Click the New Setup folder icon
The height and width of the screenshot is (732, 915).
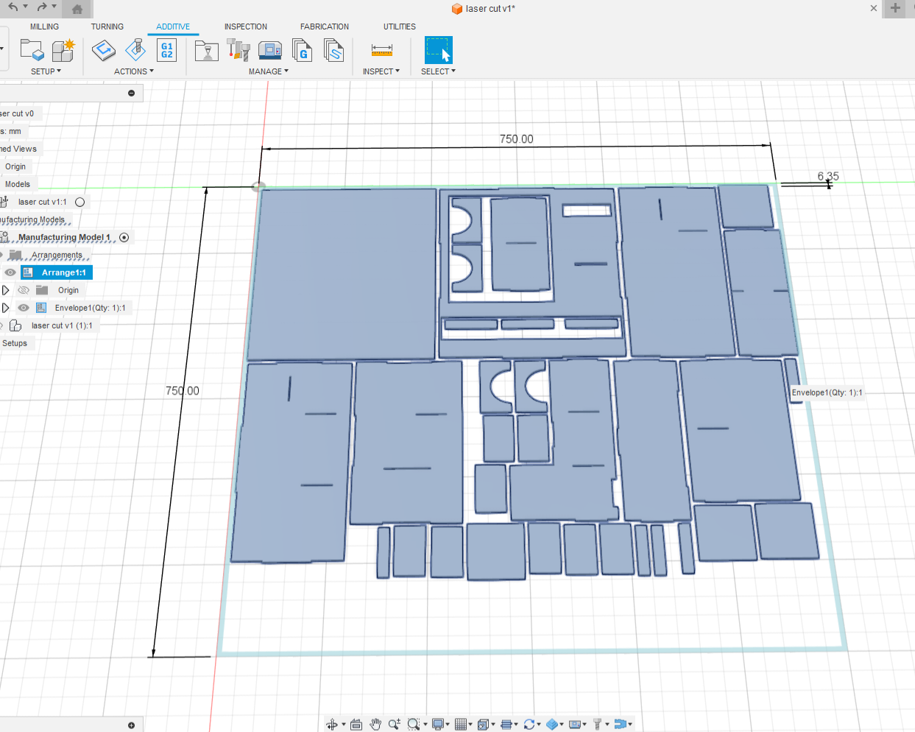[x=32, y=50]
